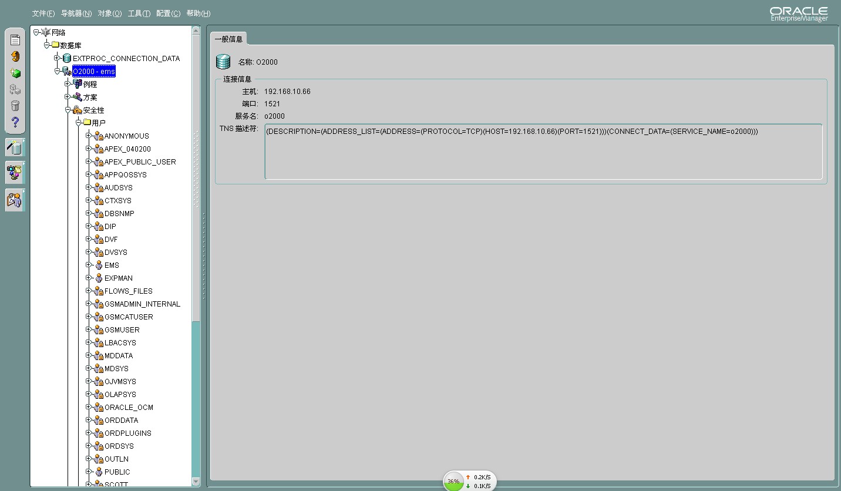Click the green create object cube icon
The width and height of the screenshot is (841, 491).
point(15,73)
